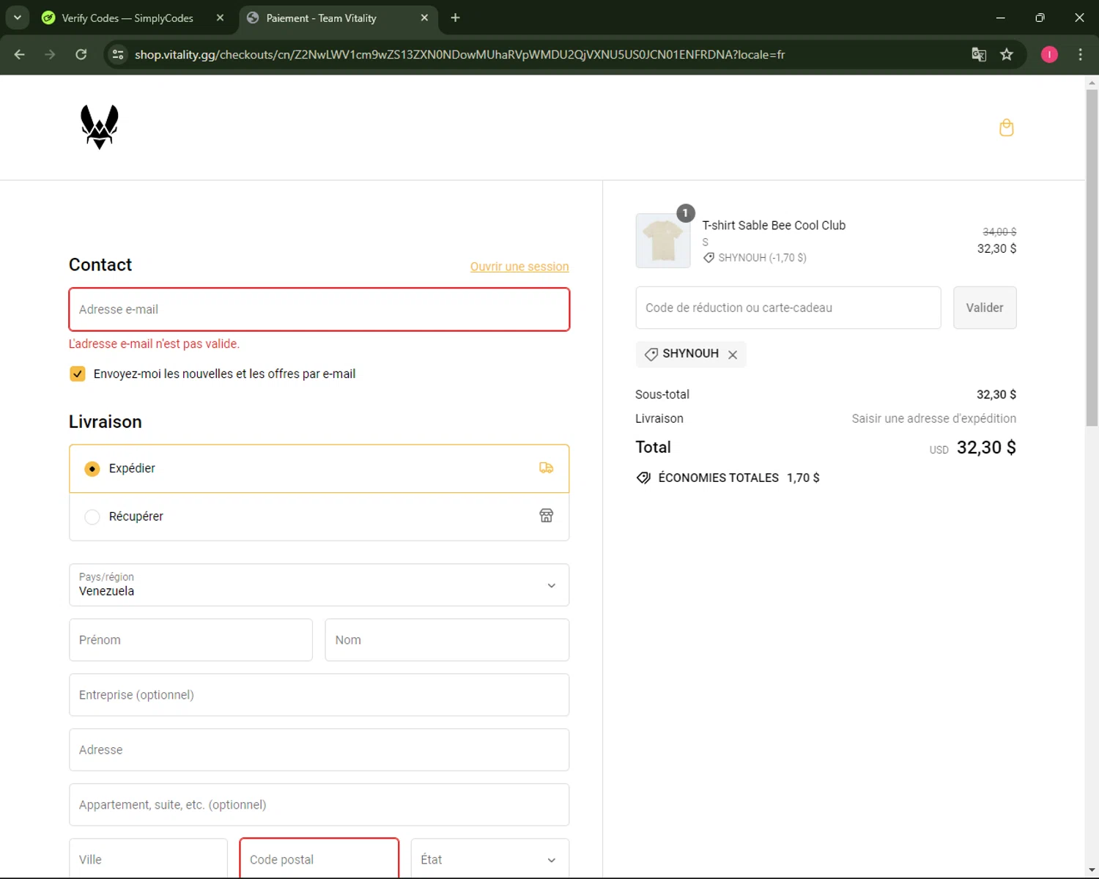
Task: Remove the SHYNOUH discount code tag
Action: (x=732, y=355)
